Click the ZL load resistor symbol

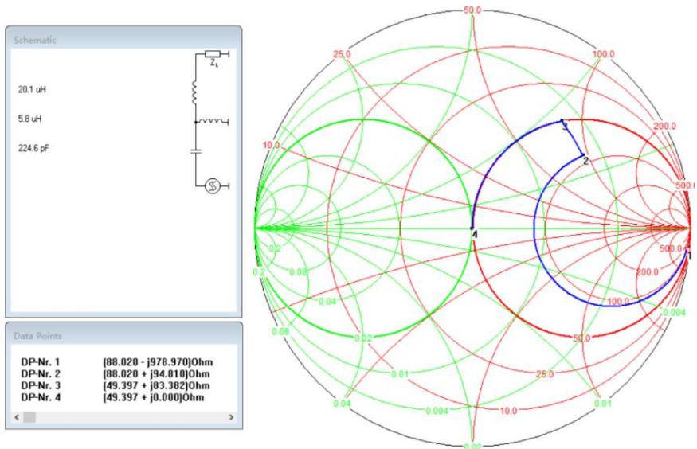213,54
